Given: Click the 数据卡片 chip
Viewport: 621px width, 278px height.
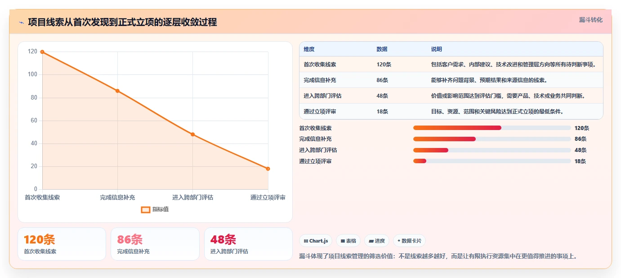Looking at the screenshot, I should [409, 241].
